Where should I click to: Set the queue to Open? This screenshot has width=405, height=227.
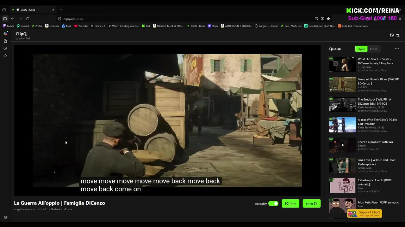[x=361, y=49]
